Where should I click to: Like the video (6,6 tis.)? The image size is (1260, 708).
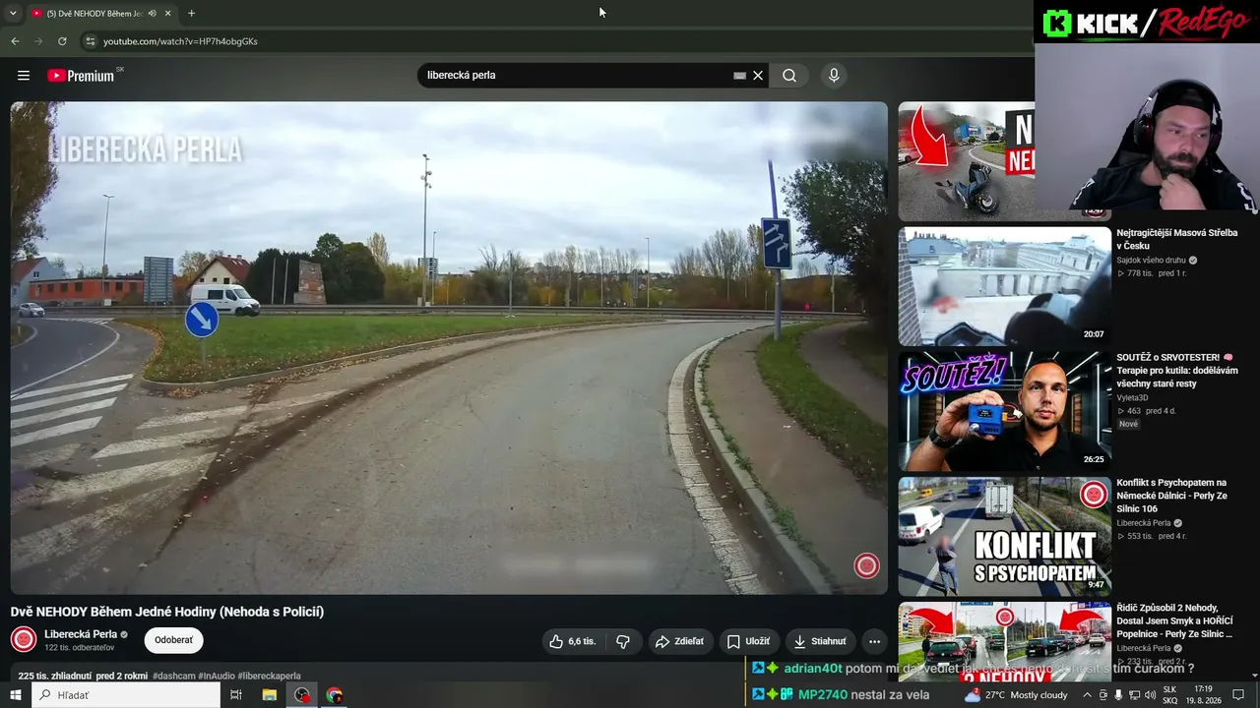(x=573, y=641)
